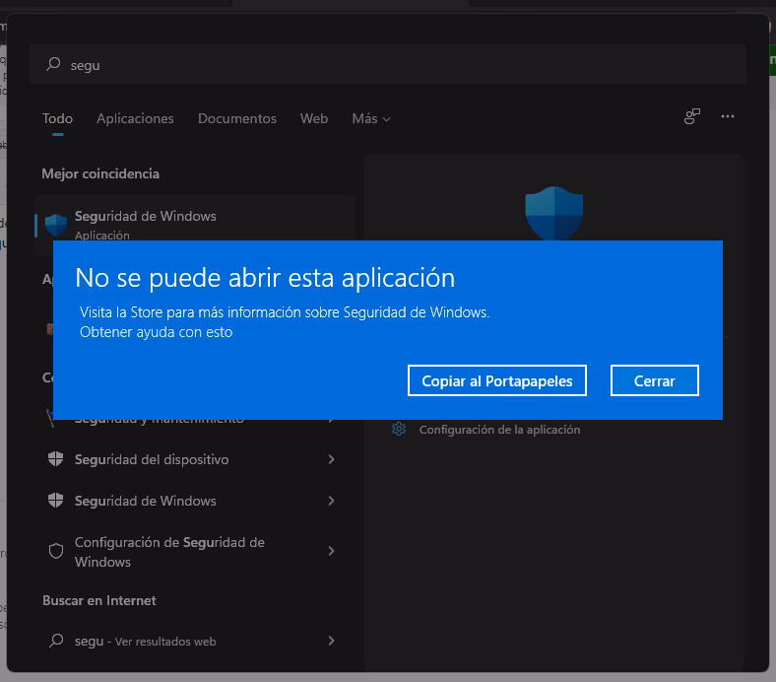Expand chevron for Configuración de Seguridad de Windows

click(x=331, y=551)
